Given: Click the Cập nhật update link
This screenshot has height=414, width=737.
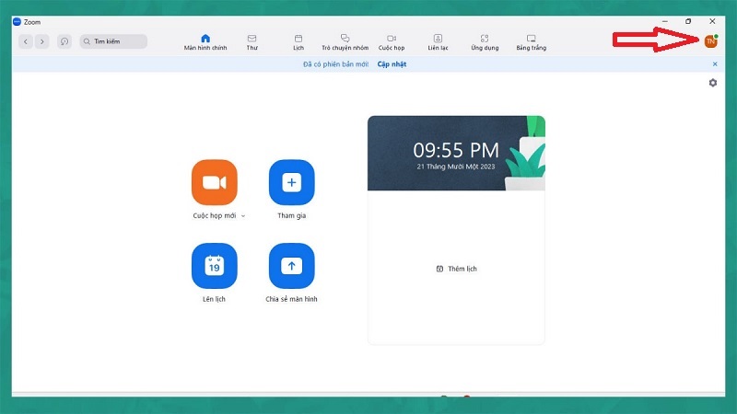Looking at the screenshot, I should pyautogui.click(x=392, y=64).
